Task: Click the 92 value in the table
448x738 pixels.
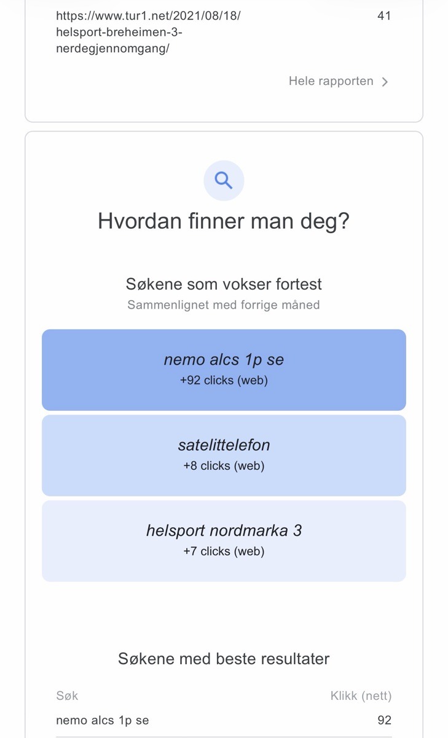Action: (x=384, y=720)
